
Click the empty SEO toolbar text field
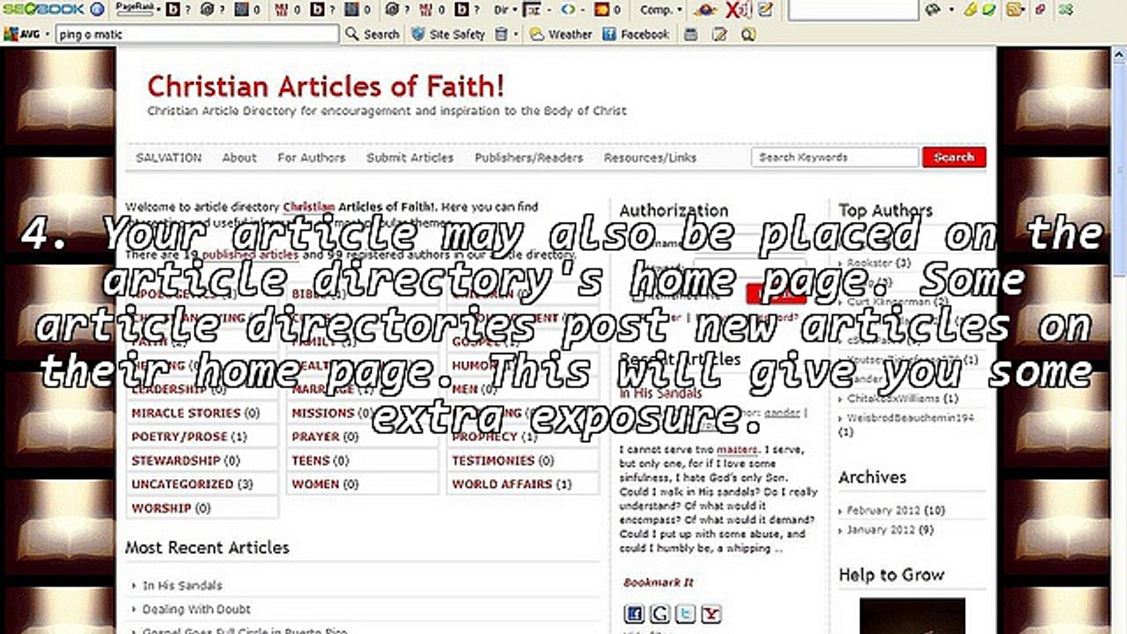[x=851, y=10]
